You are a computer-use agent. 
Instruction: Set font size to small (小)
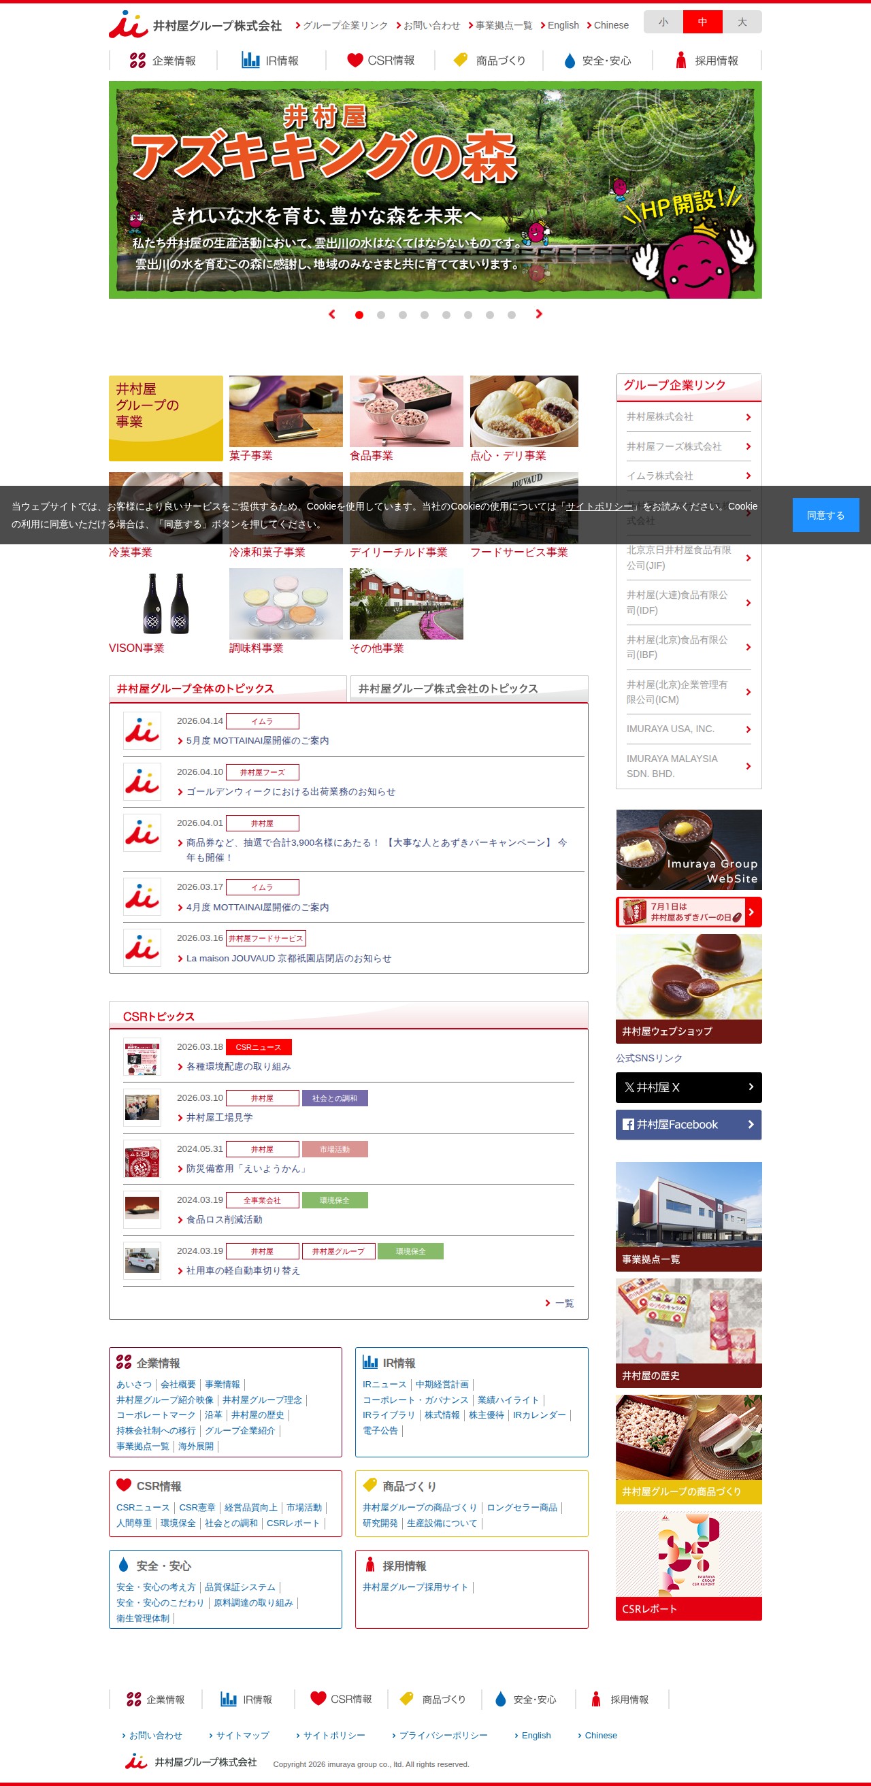click(663, 22)
